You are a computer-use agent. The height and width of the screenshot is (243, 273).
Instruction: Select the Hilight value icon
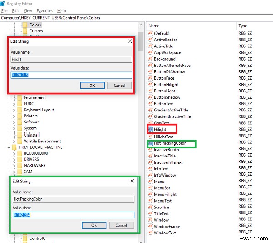(151, 129)
